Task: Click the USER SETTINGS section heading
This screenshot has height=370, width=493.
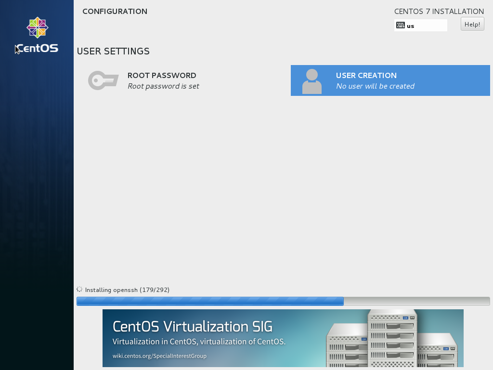Action: [x=113, y=51]
